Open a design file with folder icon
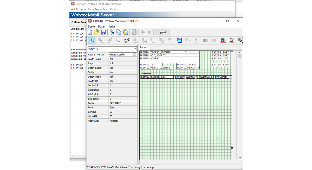The image size is (312, 170). pos(96,32)
